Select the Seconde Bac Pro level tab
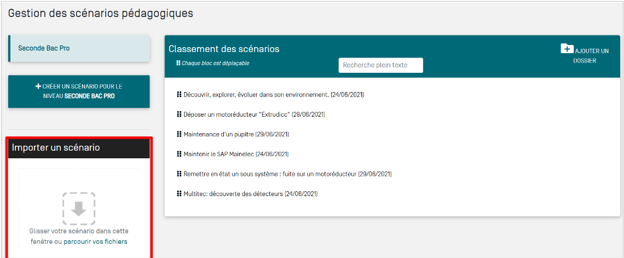Screen dimensions: 624x258 tap(79, 48)
